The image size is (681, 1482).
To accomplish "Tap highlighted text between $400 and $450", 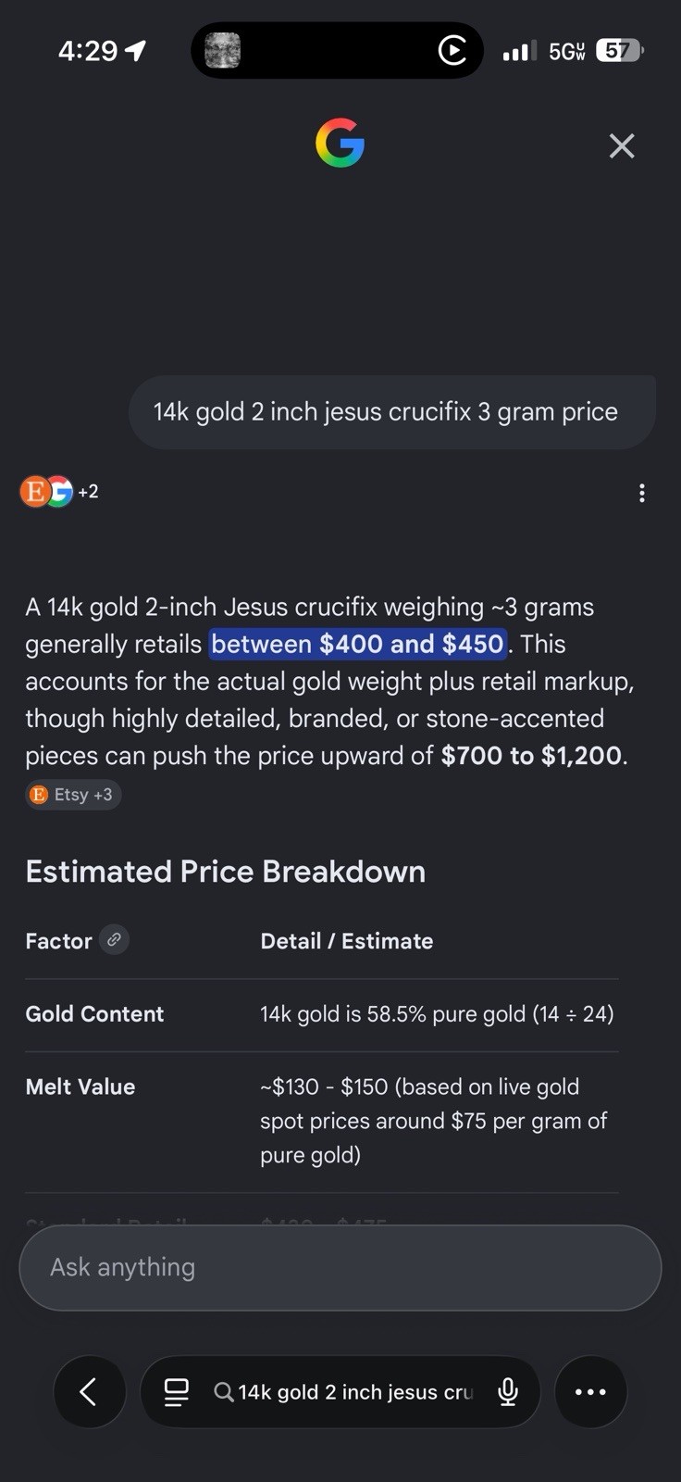I will [358, 644].
